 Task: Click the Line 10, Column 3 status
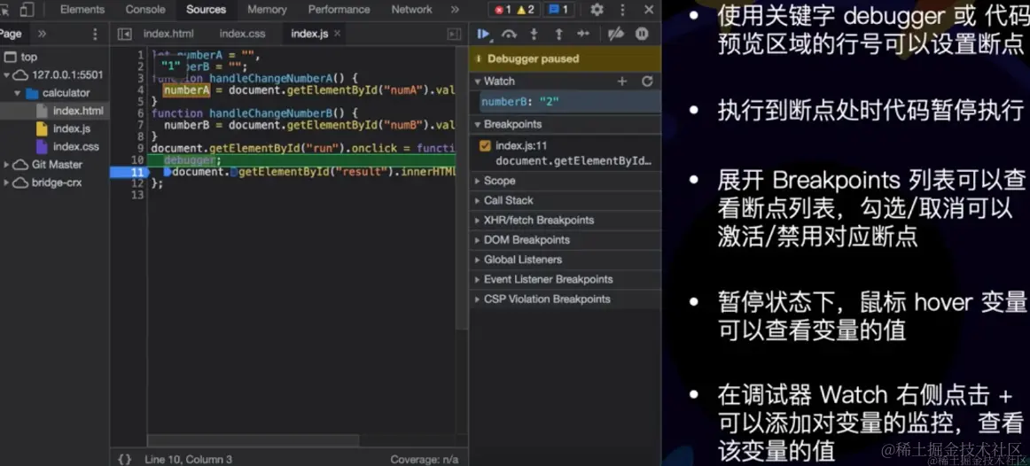point(189,460)
